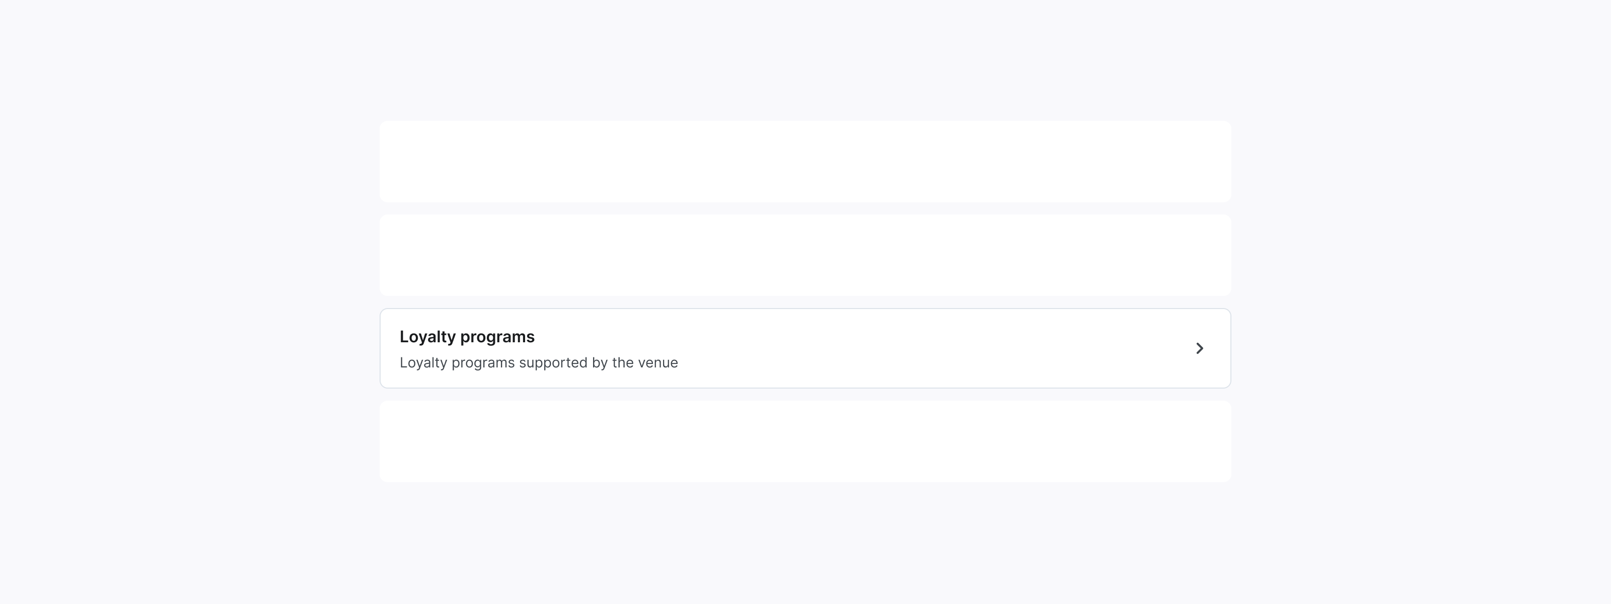1611x604 pixels.
Task: Click the venue loyalty description subtitle
Action: coord(539,362)
